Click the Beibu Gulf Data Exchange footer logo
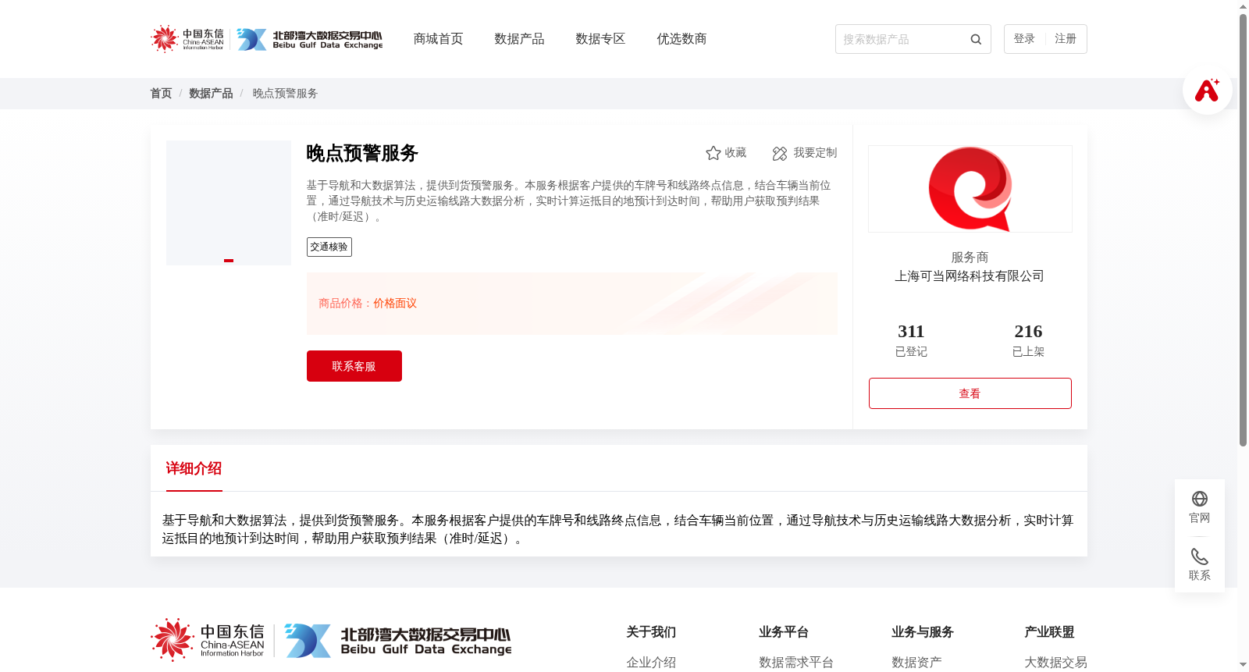1249x672 pixels. 398,641
